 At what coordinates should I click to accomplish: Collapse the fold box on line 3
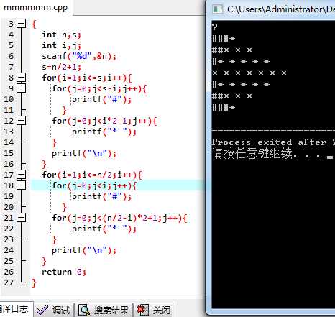21,24
